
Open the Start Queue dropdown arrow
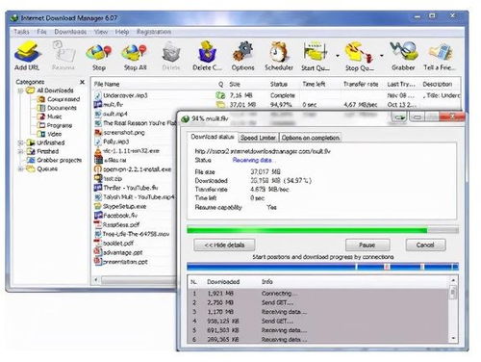[338, 56]
